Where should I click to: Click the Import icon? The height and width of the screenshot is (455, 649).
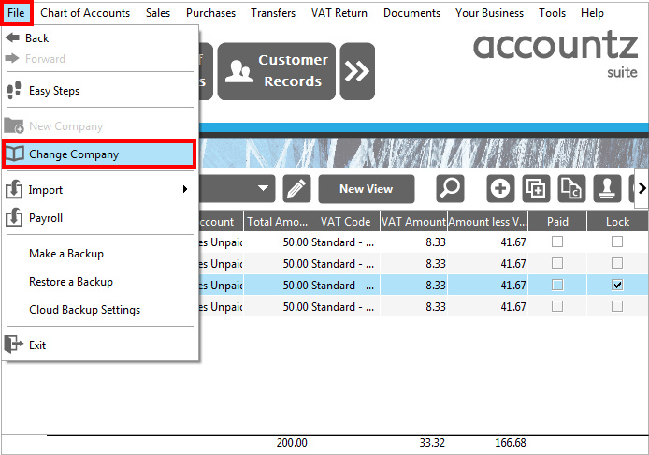pos(14,189)
